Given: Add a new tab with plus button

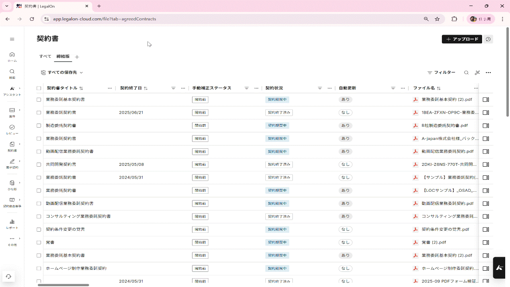Looking at the screenshot, I should (x=77, y=57).
